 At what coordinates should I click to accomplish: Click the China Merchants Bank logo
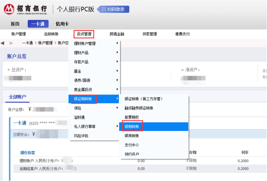click(25, 9)
